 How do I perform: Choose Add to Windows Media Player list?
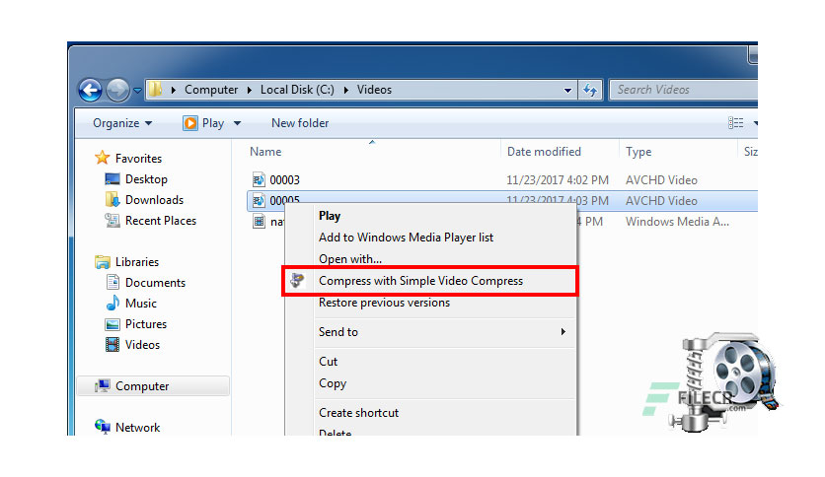[x=406, y=238]
